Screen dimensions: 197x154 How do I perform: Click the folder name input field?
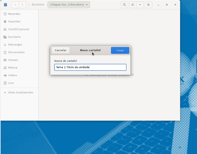[x=90, y=67]
